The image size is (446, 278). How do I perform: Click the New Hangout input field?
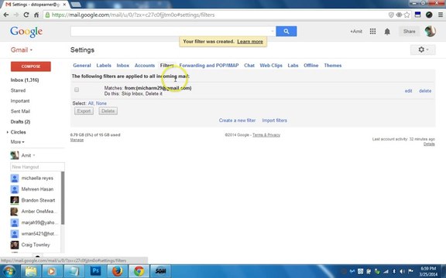[x=37, y=167]
